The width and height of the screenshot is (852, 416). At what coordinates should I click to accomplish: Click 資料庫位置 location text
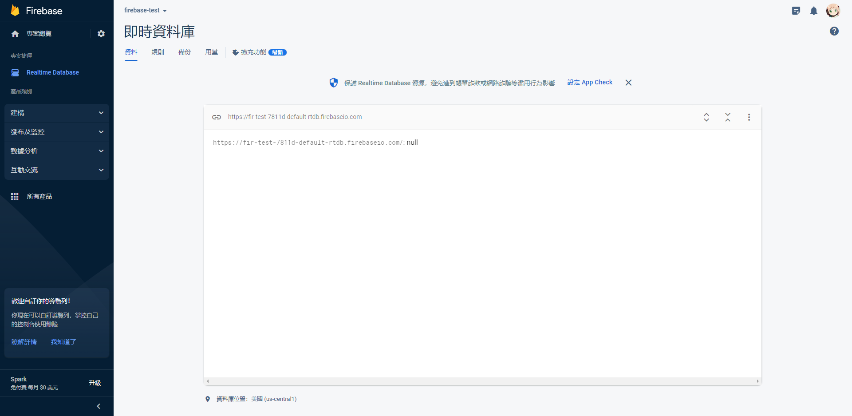256,399
